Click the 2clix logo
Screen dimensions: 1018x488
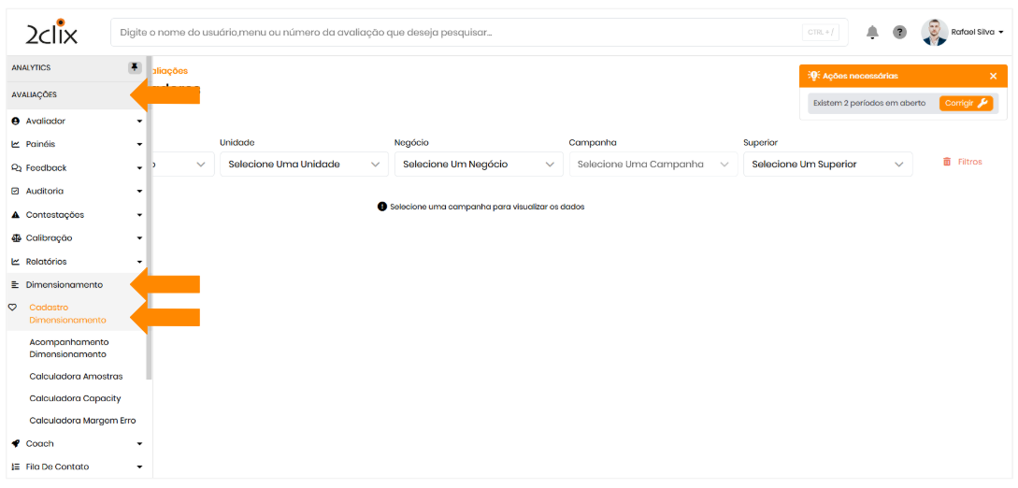pos(51,34)
